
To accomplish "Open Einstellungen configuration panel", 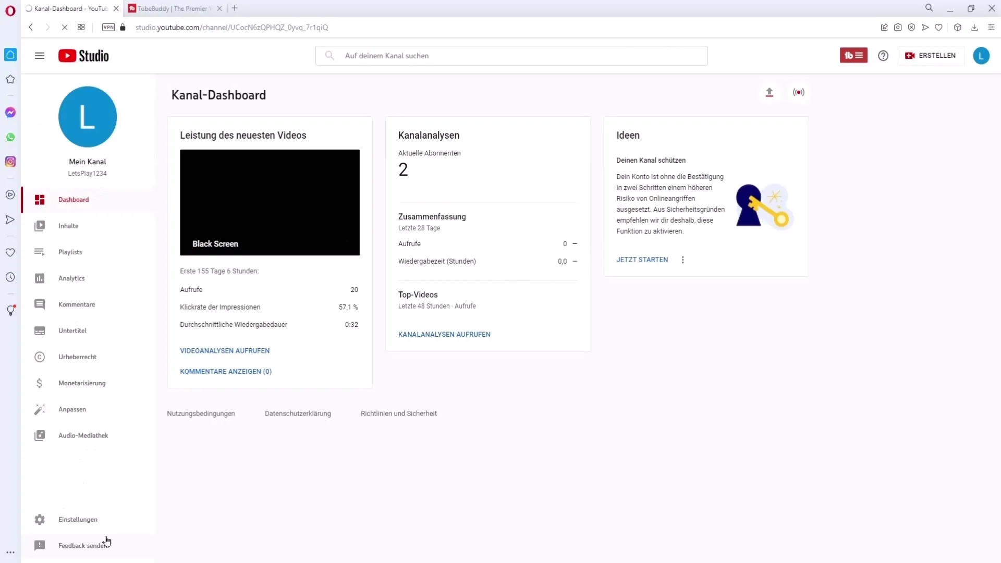I will click(x=78, y=519).
